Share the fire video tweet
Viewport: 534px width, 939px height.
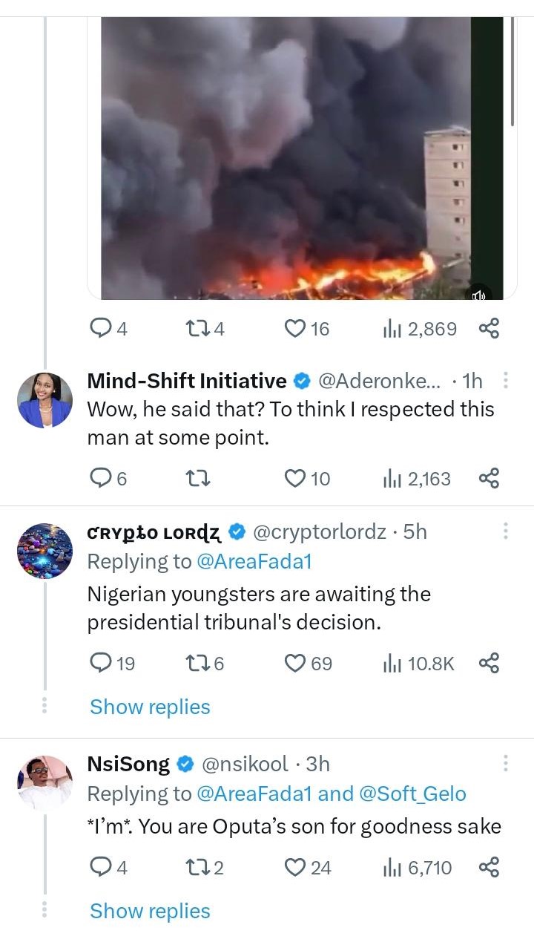(x=489, y=328)
